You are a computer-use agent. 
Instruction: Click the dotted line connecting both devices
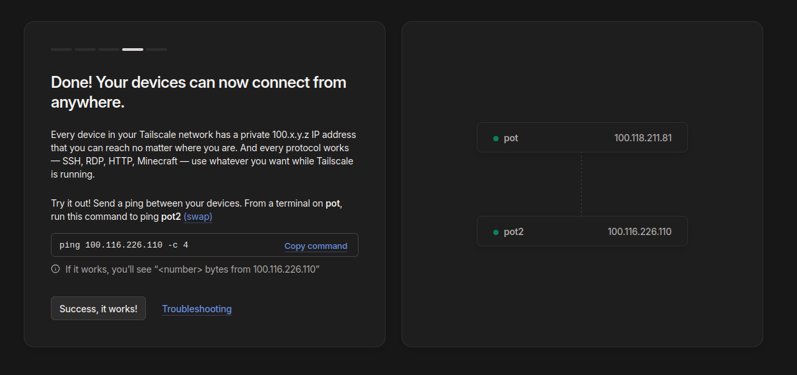[x=581, y=184]
